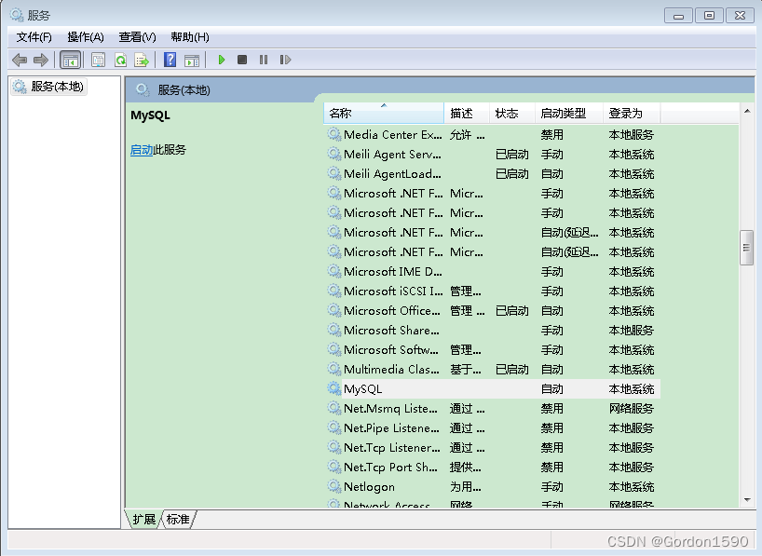
Task: Click the Refresh toolbar icon
Action: click(121, 59)
